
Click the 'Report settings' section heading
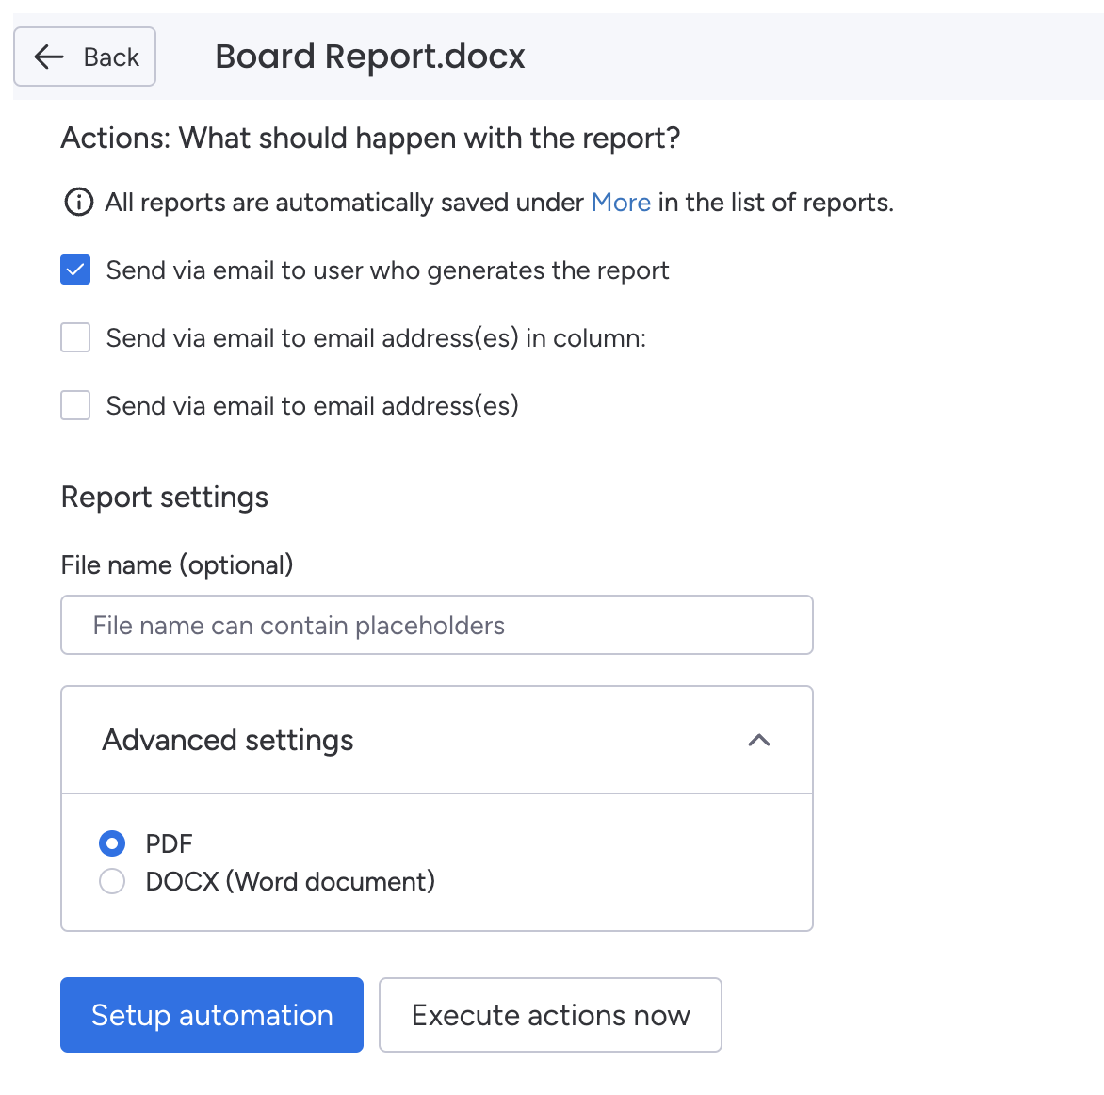165,498
